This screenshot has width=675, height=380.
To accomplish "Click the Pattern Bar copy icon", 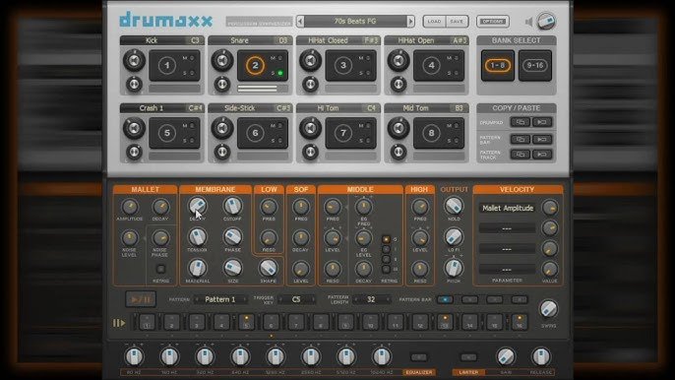I will [520, 139].
